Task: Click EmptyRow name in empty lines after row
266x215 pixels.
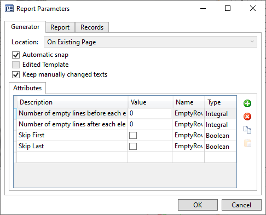Action: point(188,124)
